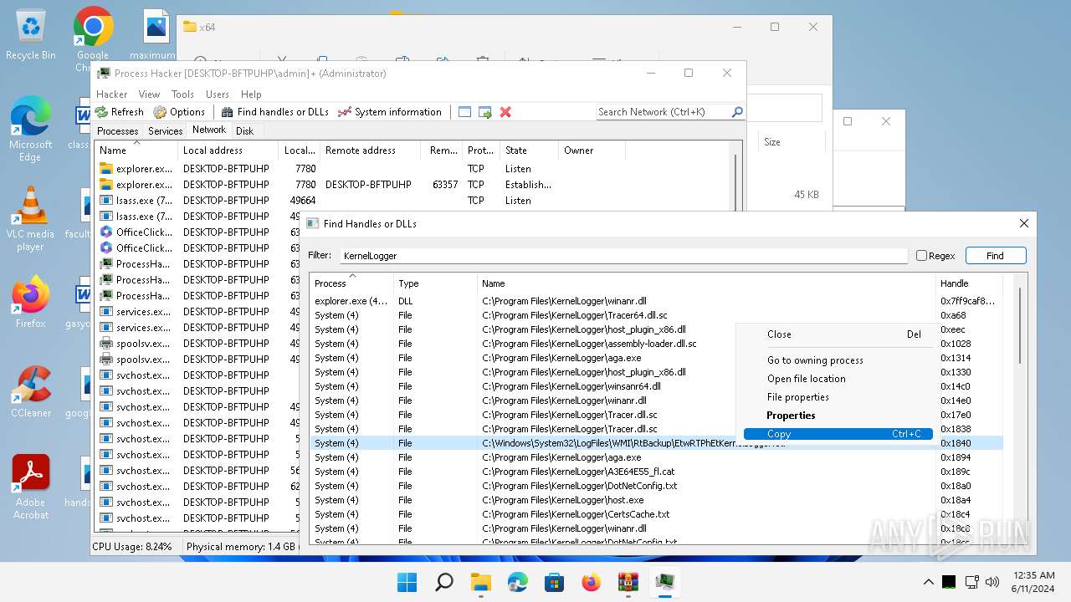
Task: Select the lsass.exe row with port 49664
Action: [x=413, y=201]
